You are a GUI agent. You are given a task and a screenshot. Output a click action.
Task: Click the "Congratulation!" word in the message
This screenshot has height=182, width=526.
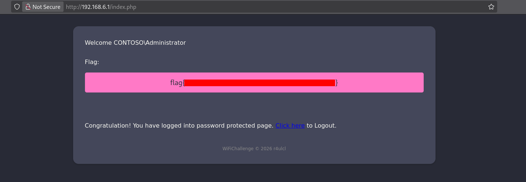[x=108, y=125]
